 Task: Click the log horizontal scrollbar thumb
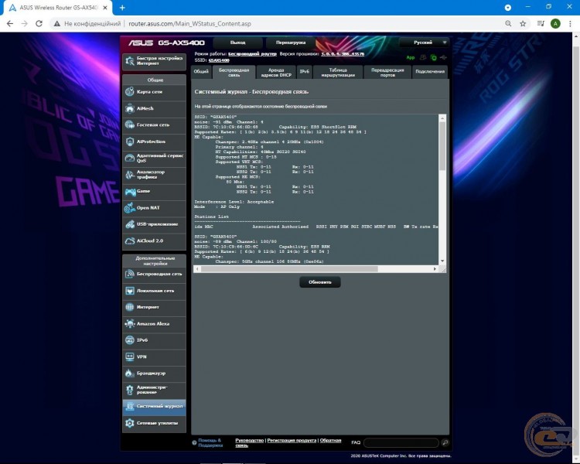click(289, 269)
